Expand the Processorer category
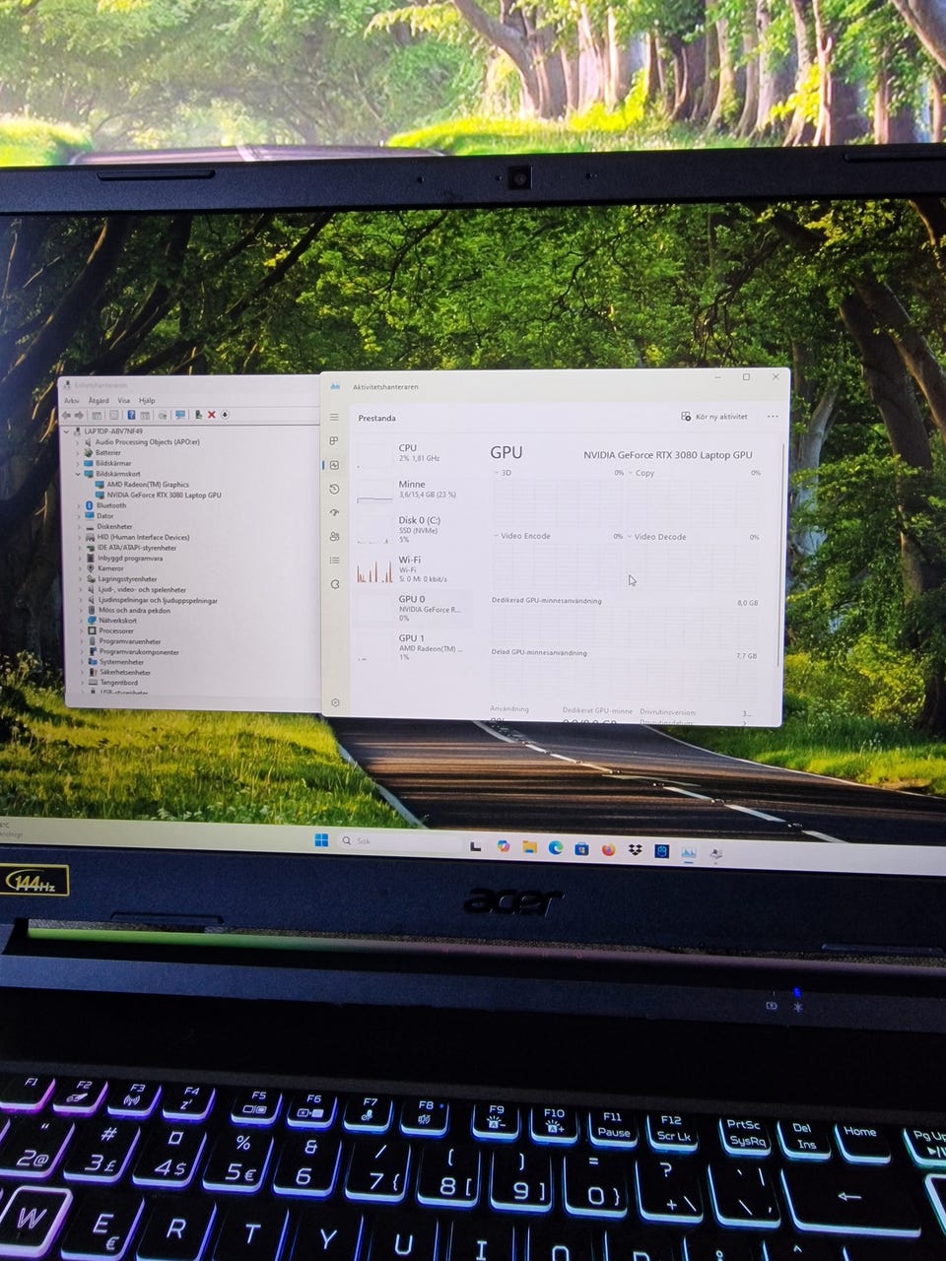This screenshot has width=946, height=1261. [x=80, y=630]
